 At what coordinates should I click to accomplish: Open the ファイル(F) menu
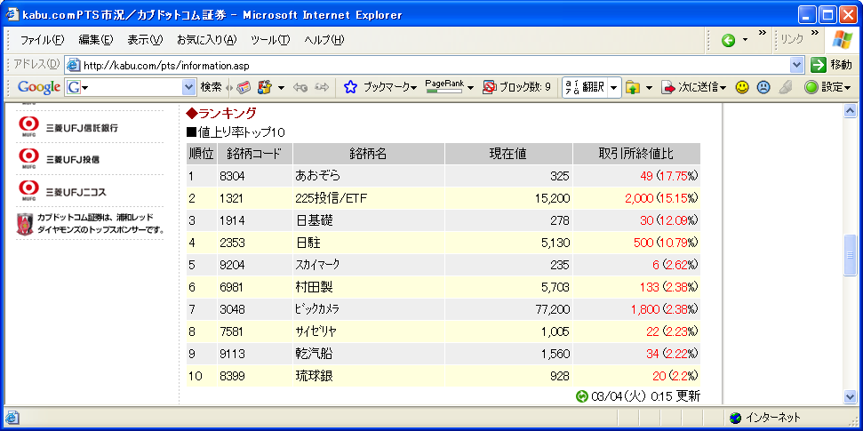(x=42, y=40)
